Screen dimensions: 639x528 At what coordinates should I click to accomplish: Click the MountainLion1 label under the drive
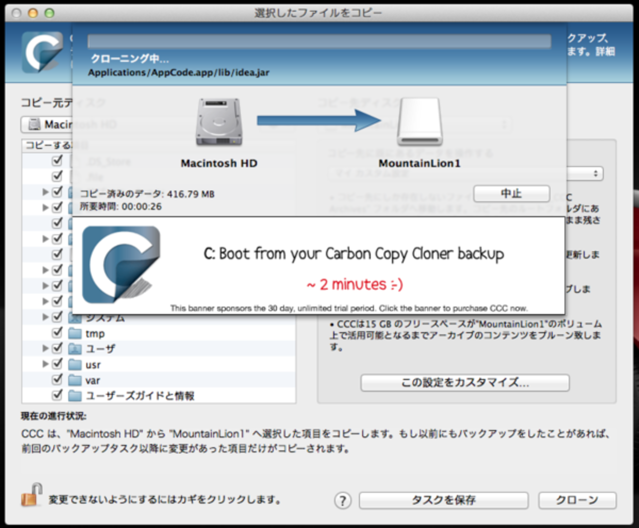pyautogui.click(x=419, y=164)
